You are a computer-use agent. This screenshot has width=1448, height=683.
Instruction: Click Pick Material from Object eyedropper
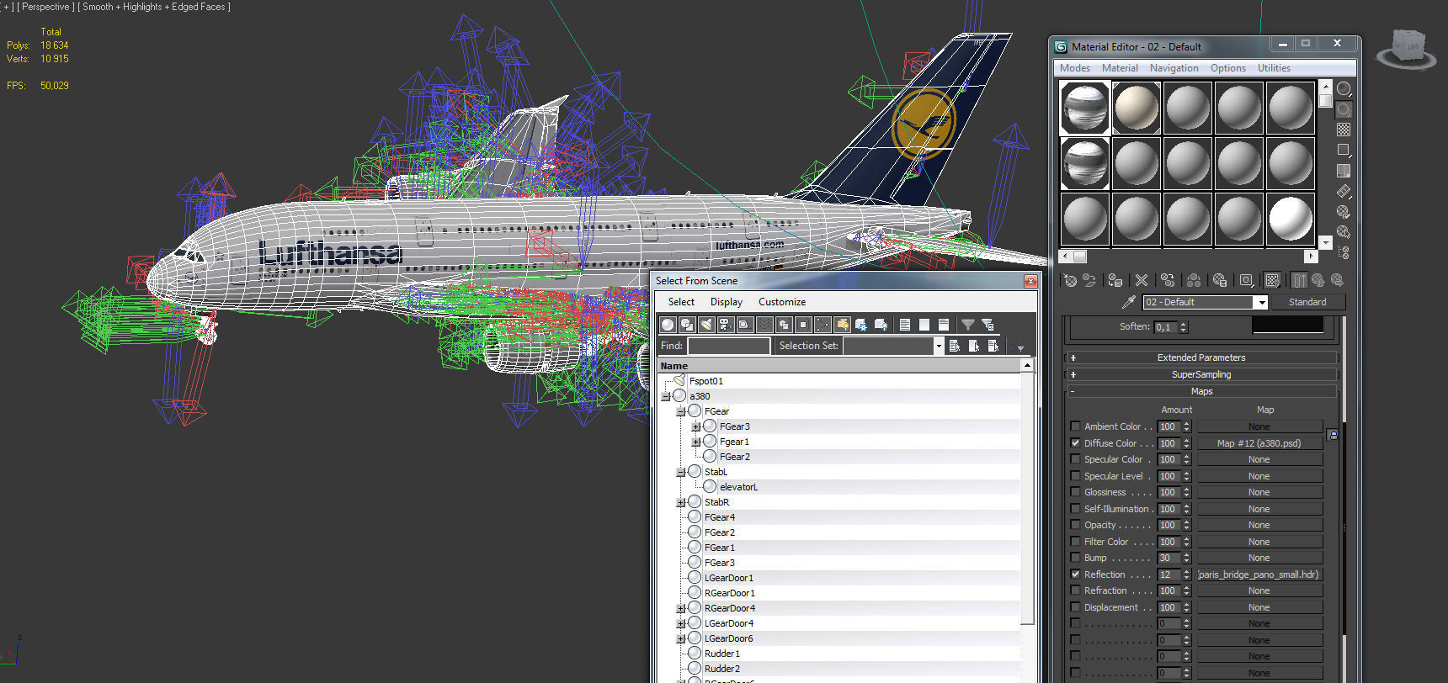click(x=1129, y=302)
